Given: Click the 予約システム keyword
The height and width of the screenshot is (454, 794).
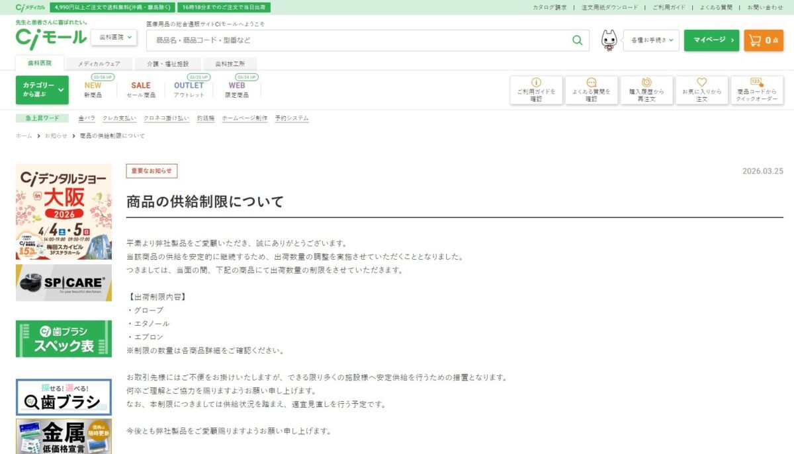Looking at the screenshot, I should (292, 118).
